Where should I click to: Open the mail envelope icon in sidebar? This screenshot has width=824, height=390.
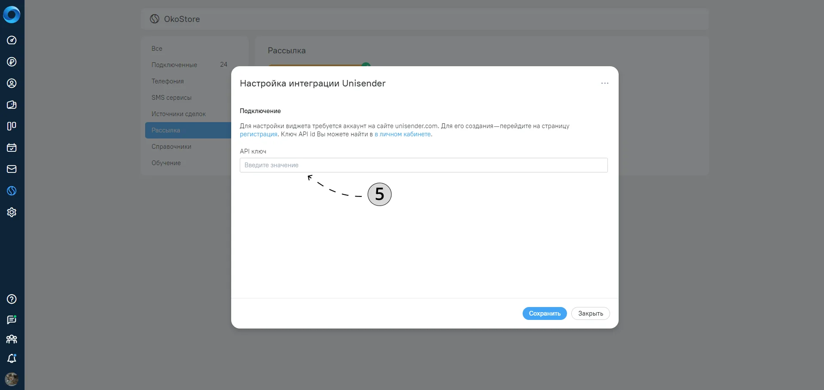(x=12, y=169)
